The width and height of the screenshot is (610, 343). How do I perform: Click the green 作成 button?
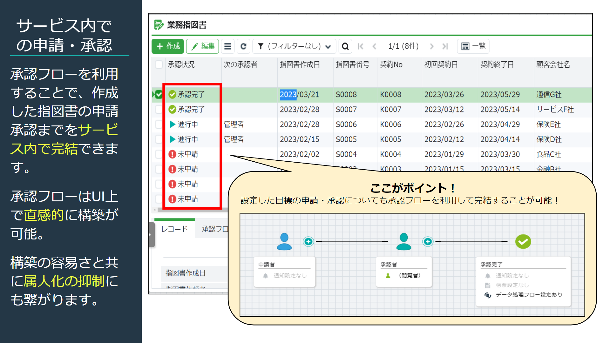click(x=168, y=46)
